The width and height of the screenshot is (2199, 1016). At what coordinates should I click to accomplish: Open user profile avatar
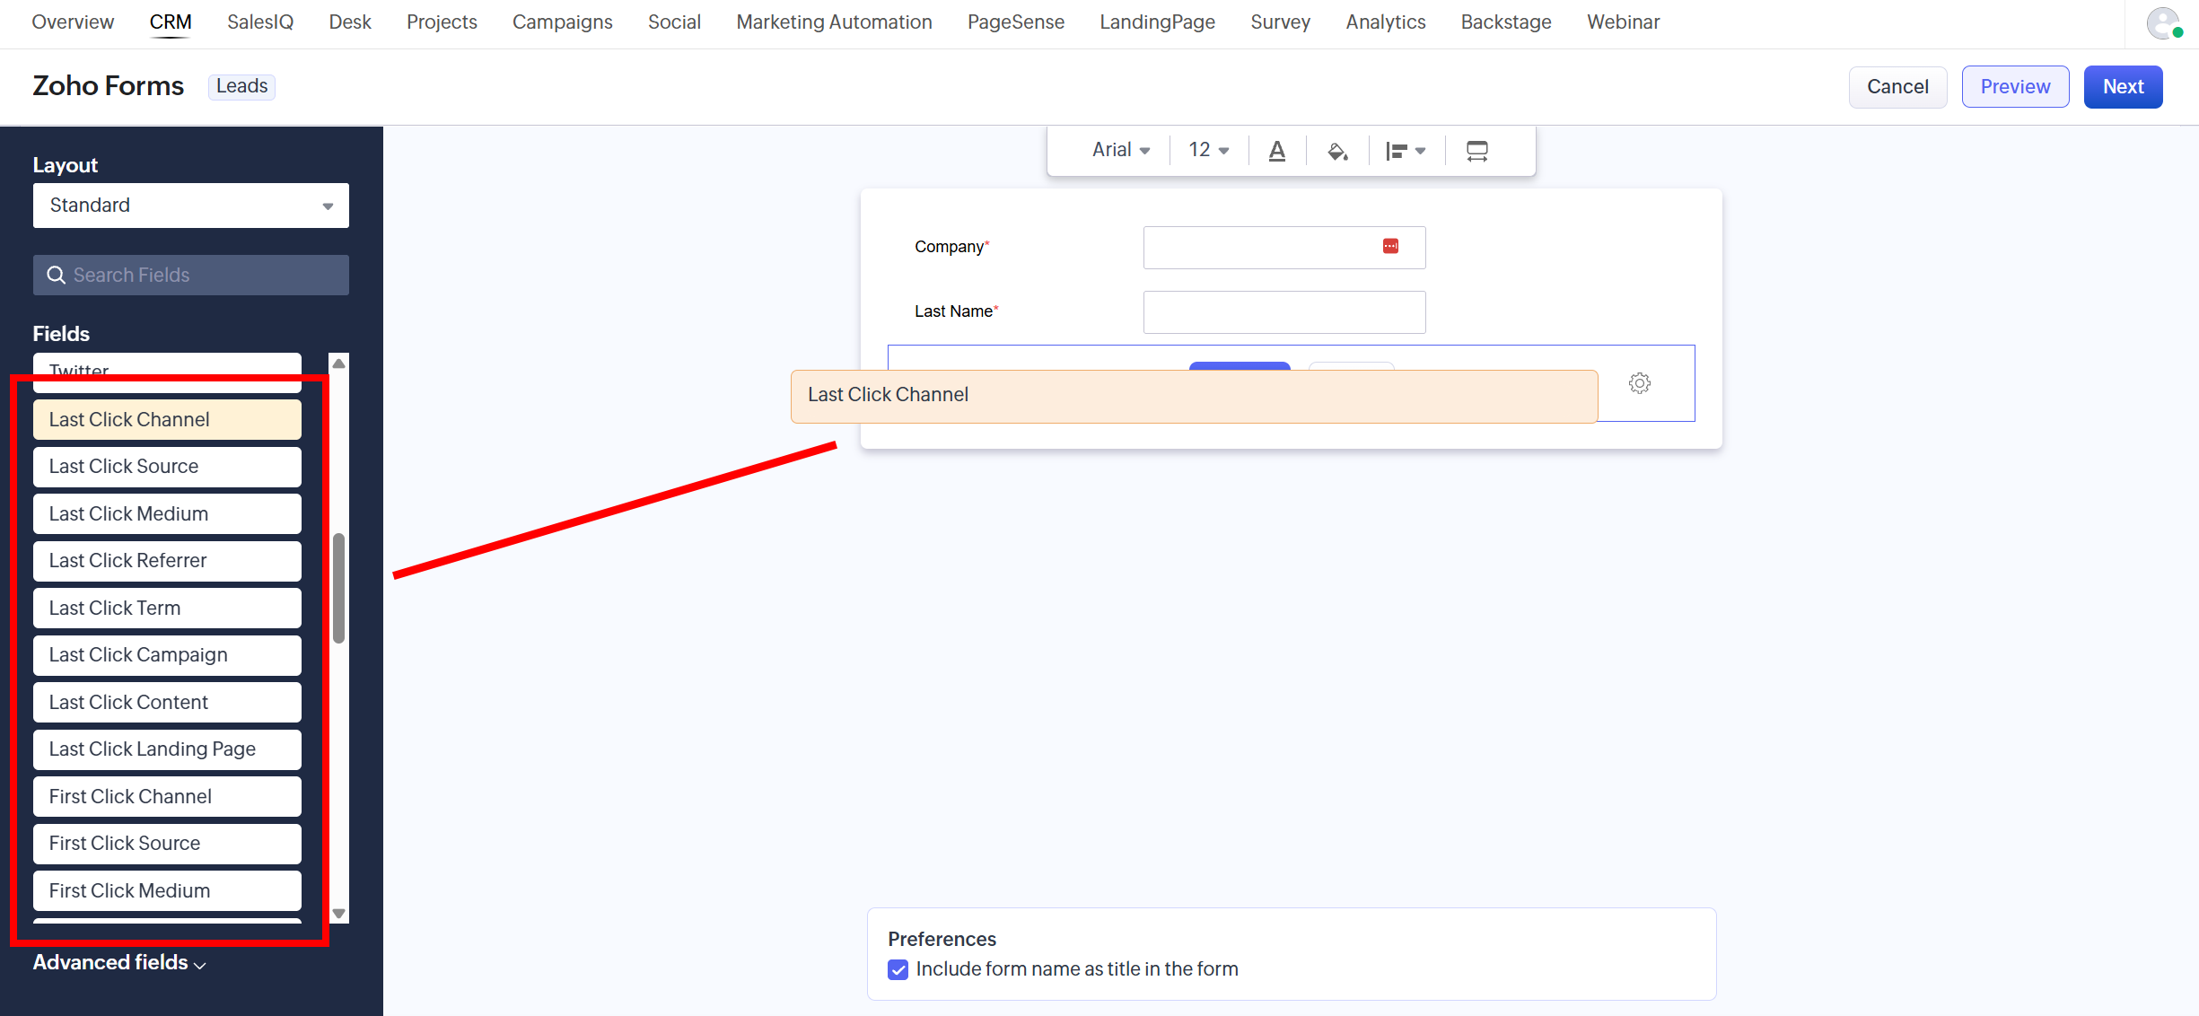[2163, 22]
